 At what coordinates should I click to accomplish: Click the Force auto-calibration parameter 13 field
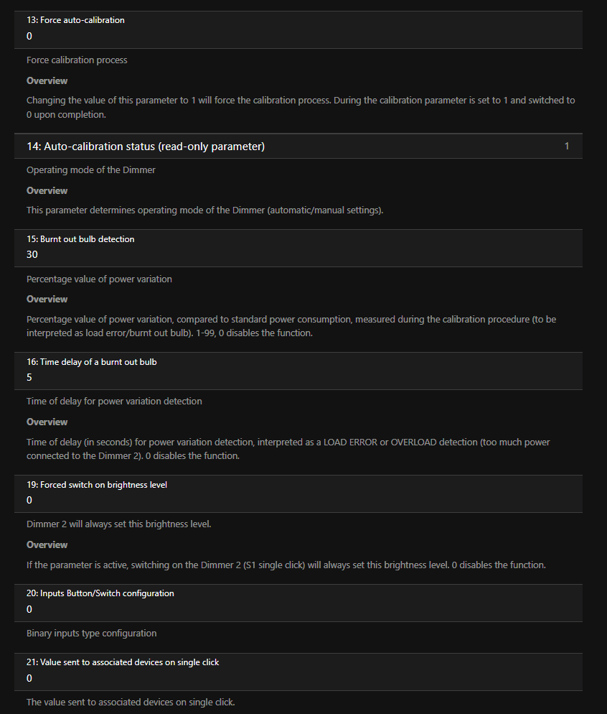[298, 35]
